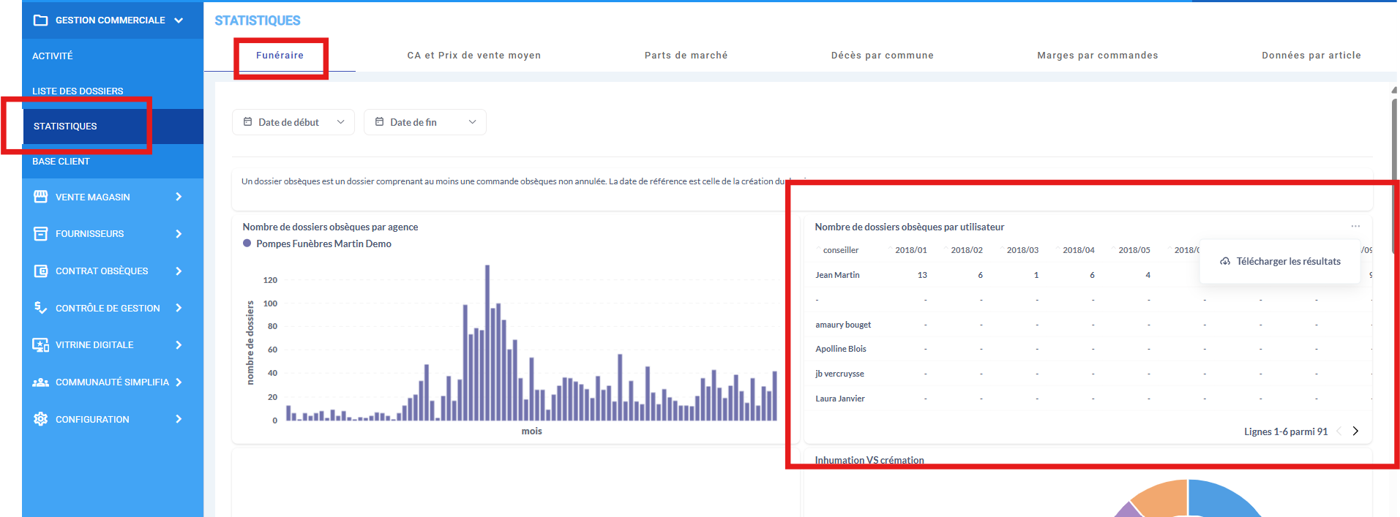Switch to the Funéraire tab
This screenshot has height=517, width=1400.
click(x=280, y=56)
